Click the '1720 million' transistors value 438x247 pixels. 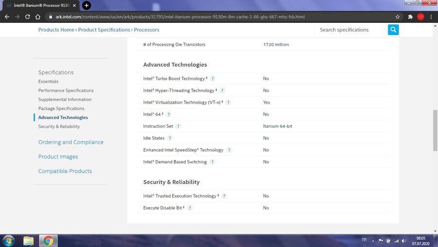pyautogui.click(x=276, y=44)
